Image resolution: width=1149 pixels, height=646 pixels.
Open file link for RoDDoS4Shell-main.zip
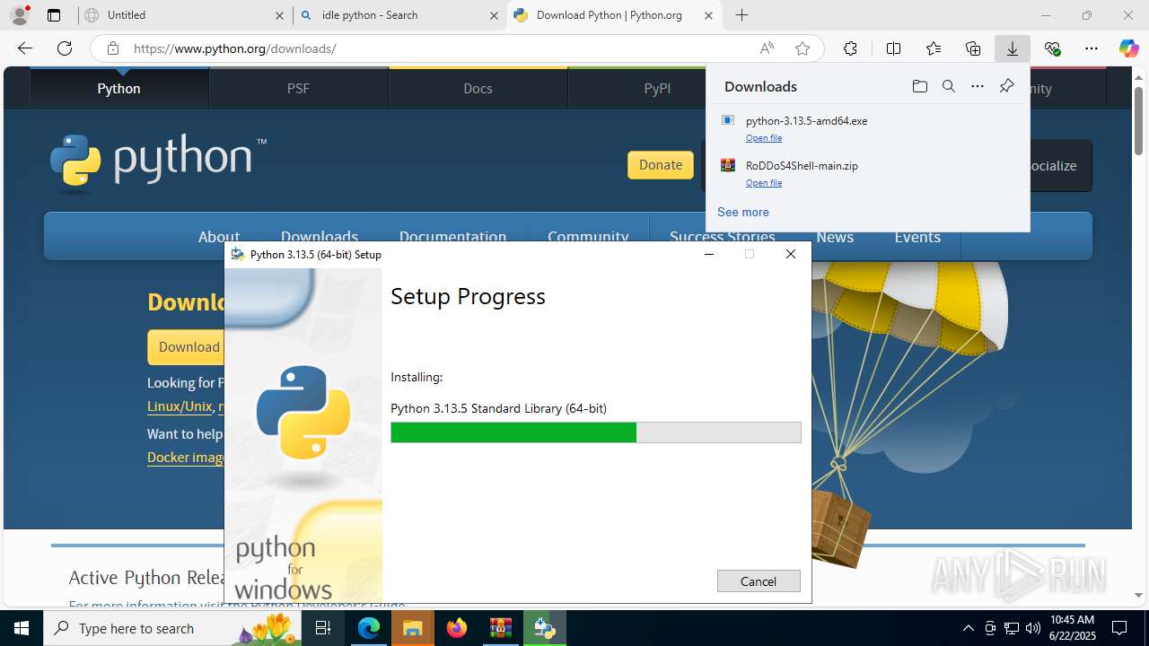(764, 182)
